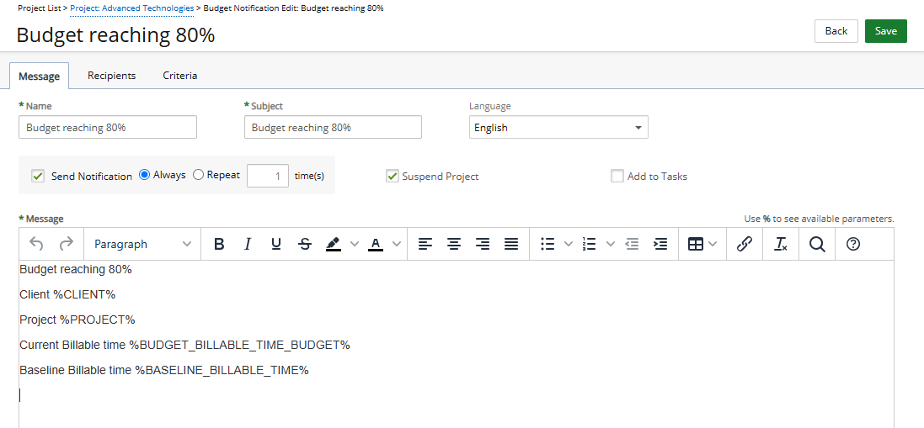Viewport: 924px width, 428px height.
Task: Insert or edit a link
Action: pyautogui.click(x=745, y=244)
